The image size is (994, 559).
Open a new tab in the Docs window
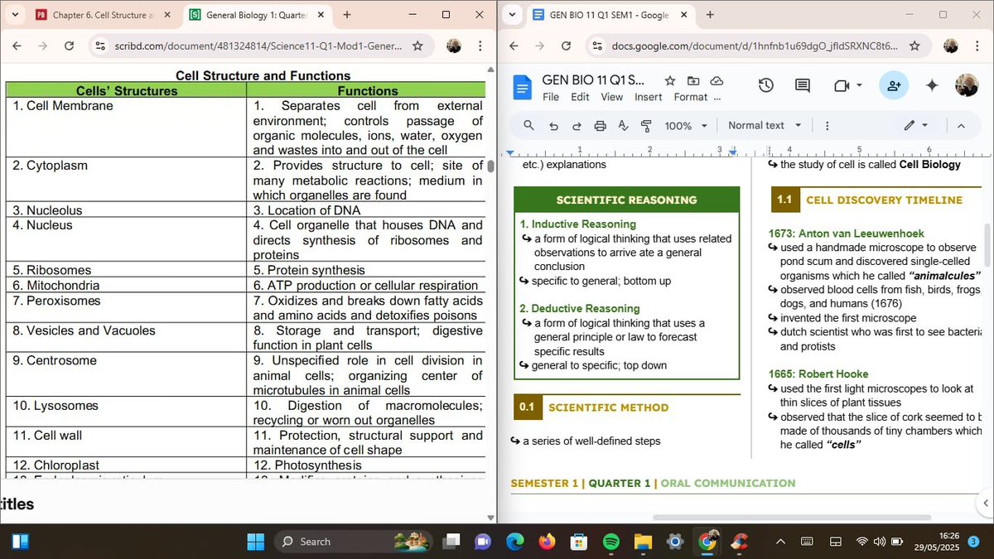[710, 15]
